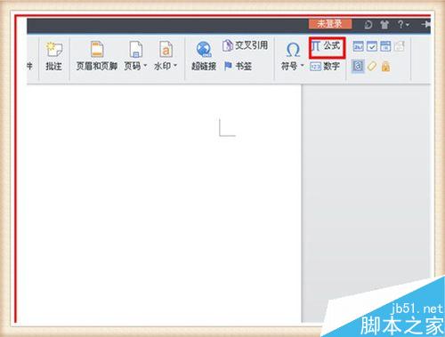Click inside the blank document page
Screen dimensions: 445x337
click(164, 203)
